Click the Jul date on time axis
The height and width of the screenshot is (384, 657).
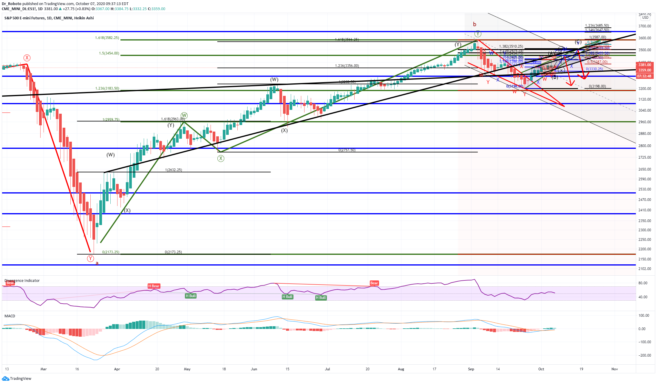(327, 369)
